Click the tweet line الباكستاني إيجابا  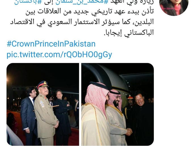[x=129, y=33]
